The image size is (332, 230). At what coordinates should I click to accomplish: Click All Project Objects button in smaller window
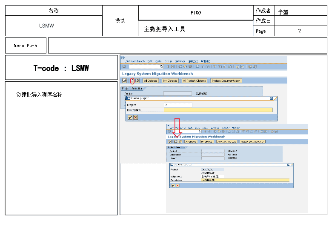pyautogui.click(x=227, y=142)
